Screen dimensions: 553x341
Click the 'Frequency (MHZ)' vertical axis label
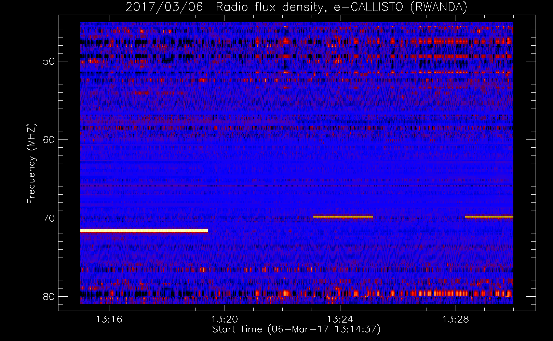coord(31,164)
